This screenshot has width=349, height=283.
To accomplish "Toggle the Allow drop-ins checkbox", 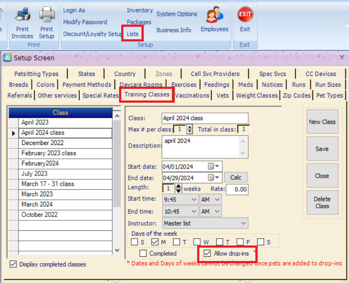I will [x=207, y=253].
